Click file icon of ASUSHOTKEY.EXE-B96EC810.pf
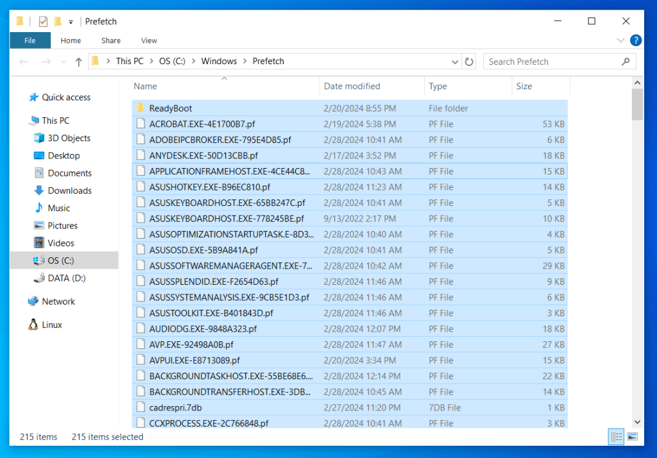This screenshot has height=458, width=657. 141,187
